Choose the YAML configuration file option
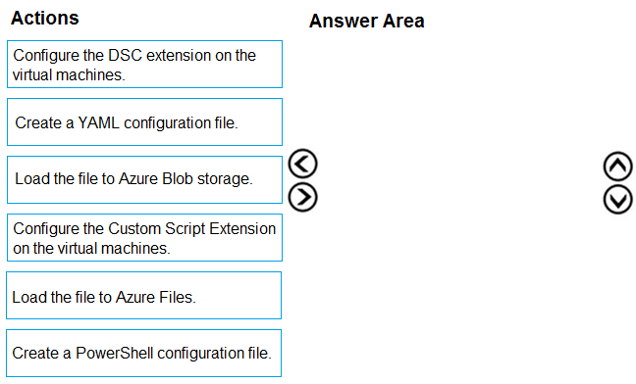Image resolution: width=636 pixels, height=384 pixels. point(144,121)
